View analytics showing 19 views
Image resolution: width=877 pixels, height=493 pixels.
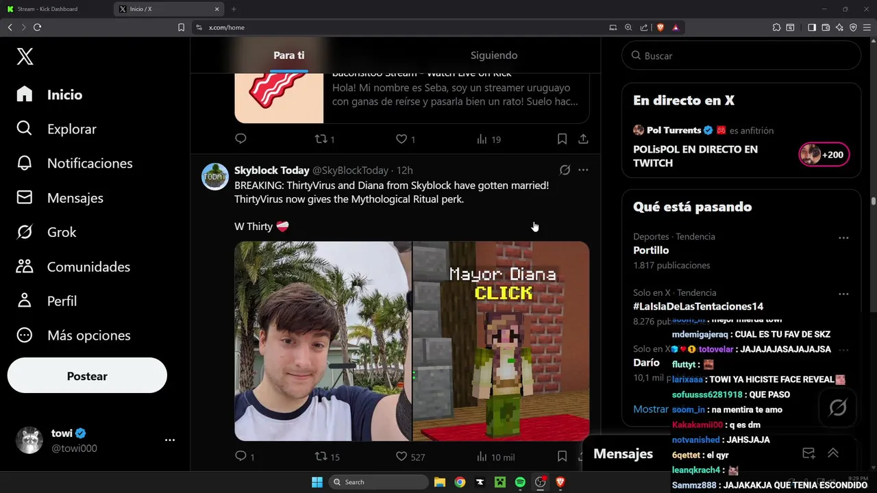click(x=489, y=139)
